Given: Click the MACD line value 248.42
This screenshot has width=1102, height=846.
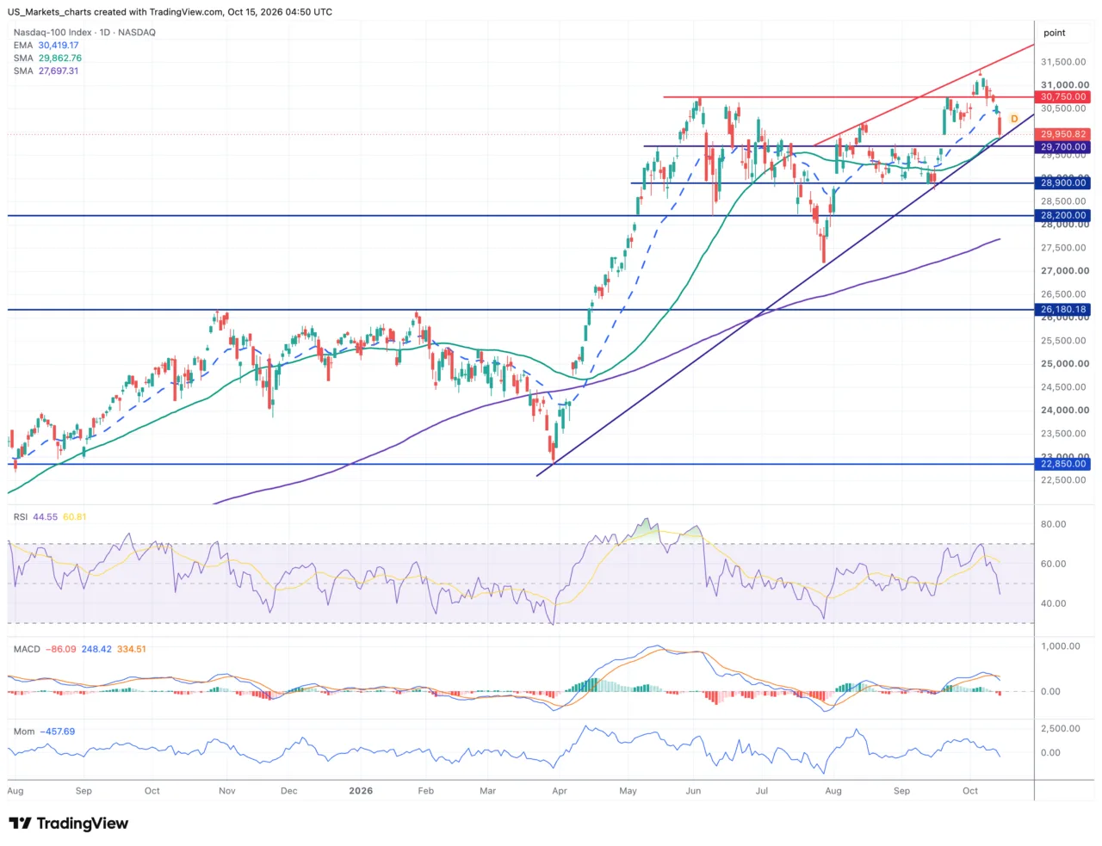Looking at the screenshot, I should click(96, 649).
